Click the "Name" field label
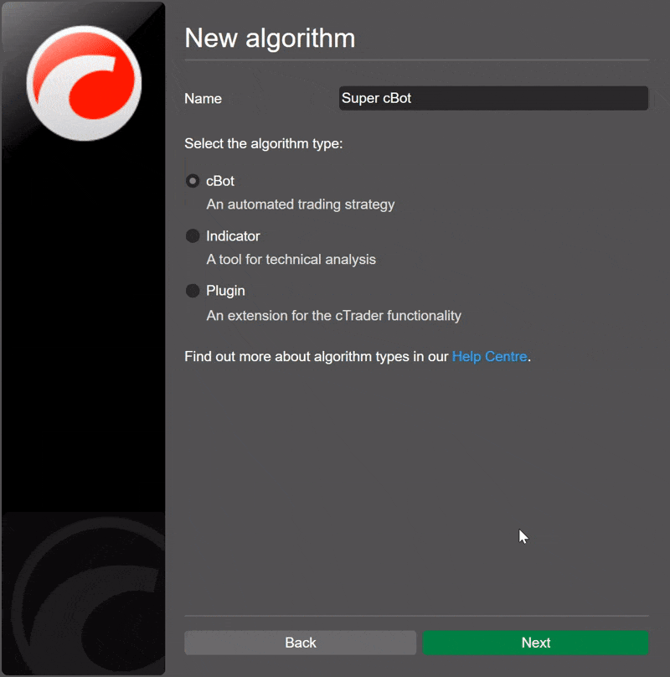The height and width of the screenshot is (677, 670). 203,99
